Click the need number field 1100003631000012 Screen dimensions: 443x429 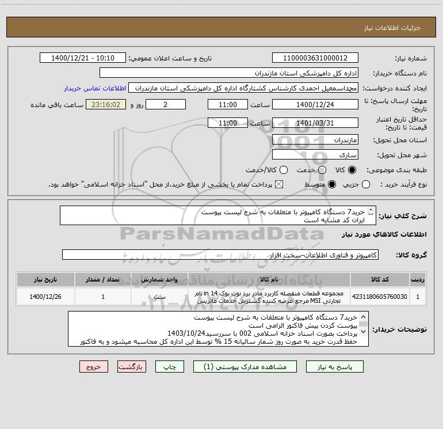[x=315, y=58]
